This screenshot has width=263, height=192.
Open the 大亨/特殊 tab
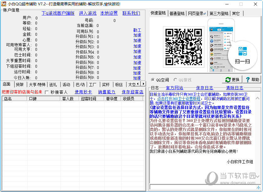37,85
